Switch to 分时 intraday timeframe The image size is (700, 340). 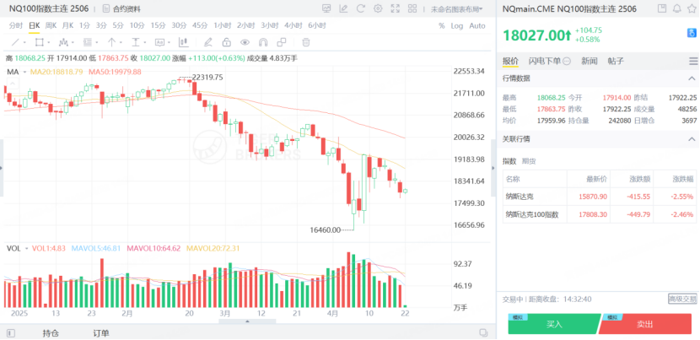[16, 25]
